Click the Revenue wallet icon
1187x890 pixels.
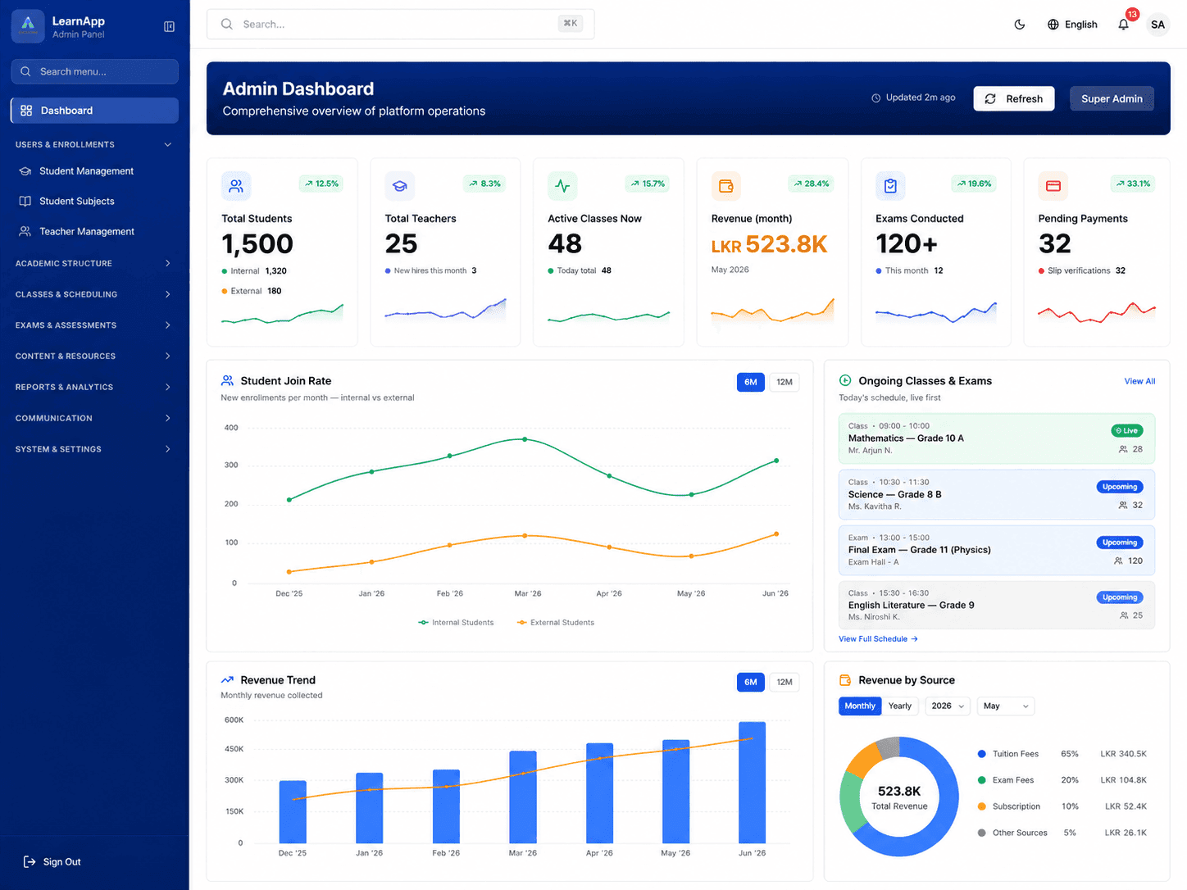point(726,186)
